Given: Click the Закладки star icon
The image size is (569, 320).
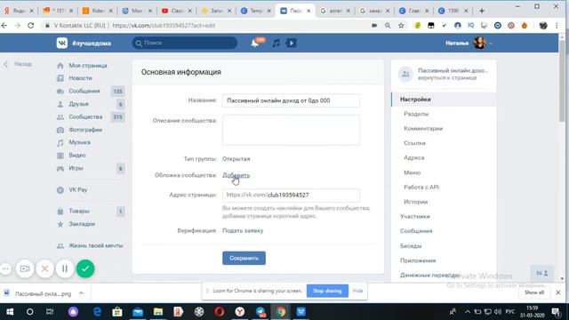Looking at the screenshot, I should (x=60, y=224).
